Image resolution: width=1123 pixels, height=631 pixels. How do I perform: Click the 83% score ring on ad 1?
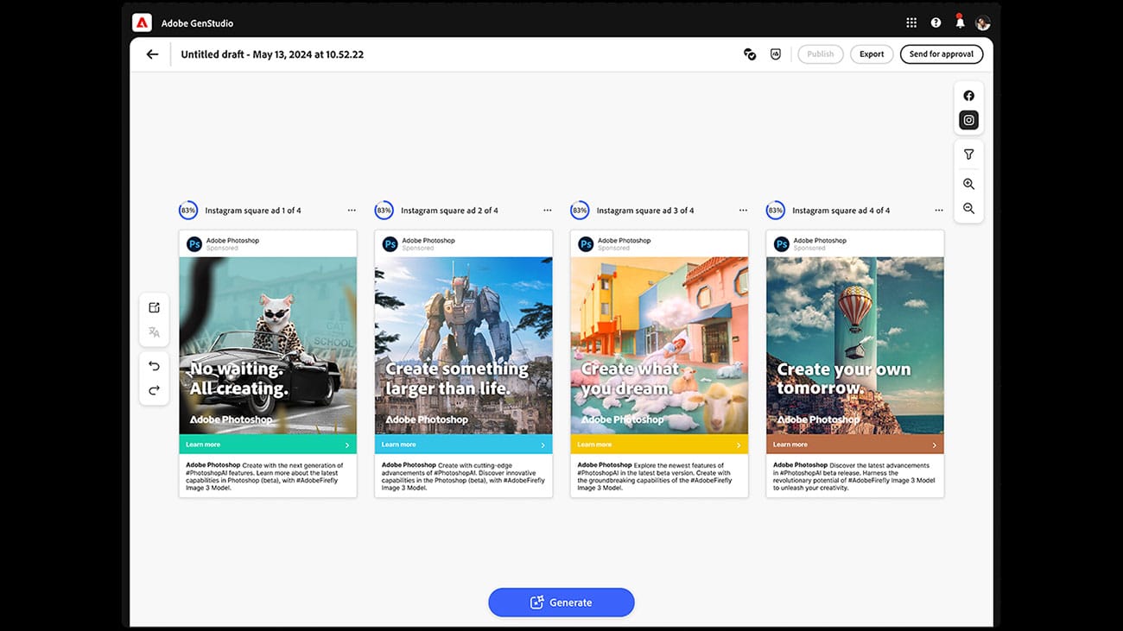click(x=187, y=211)
